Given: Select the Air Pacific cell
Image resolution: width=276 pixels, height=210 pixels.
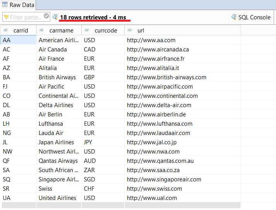Looking at the screenshot, I should 59,87.
